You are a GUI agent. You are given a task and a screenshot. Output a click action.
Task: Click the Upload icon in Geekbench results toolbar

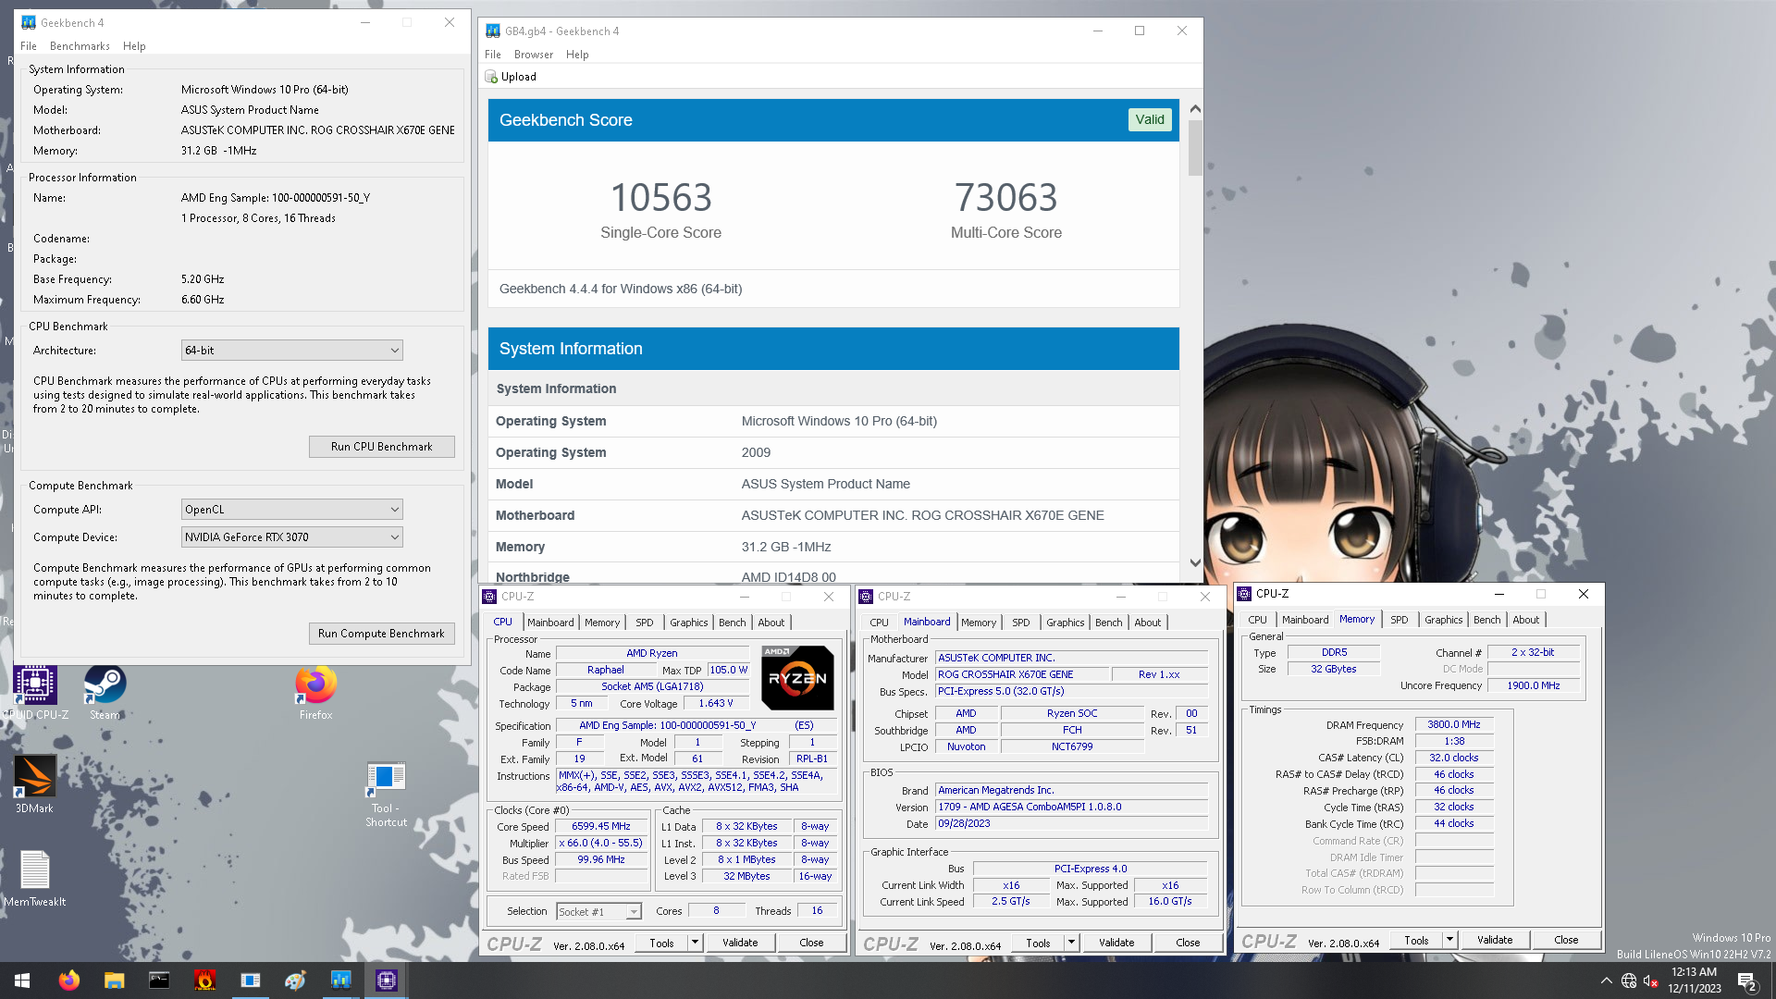(491, 77)
